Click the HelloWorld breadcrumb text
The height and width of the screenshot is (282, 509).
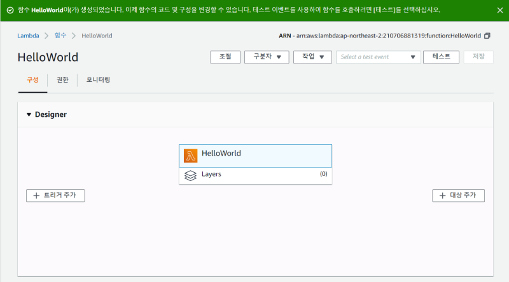(97, 36)
